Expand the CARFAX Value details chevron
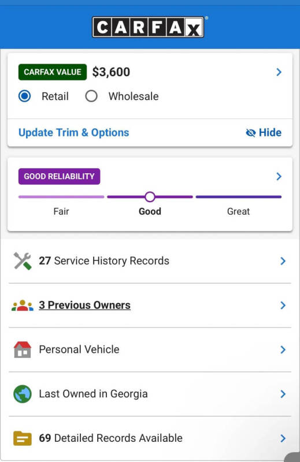300x462 pixels. tap(279, 72)
